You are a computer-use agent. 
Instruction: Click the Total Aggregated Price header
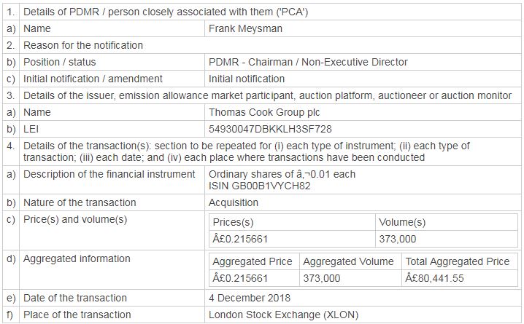tap(458, 261)
